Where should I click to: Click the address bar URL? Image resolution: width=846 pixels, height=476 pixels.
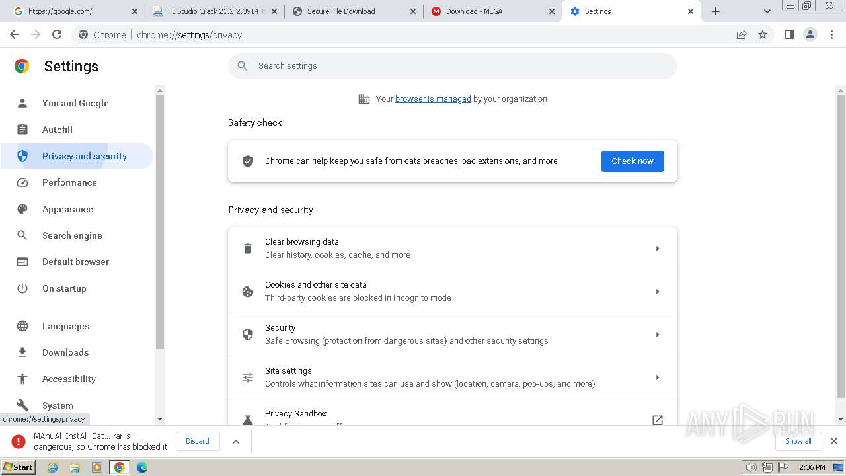pyautogui.click(x=190, y=35)
